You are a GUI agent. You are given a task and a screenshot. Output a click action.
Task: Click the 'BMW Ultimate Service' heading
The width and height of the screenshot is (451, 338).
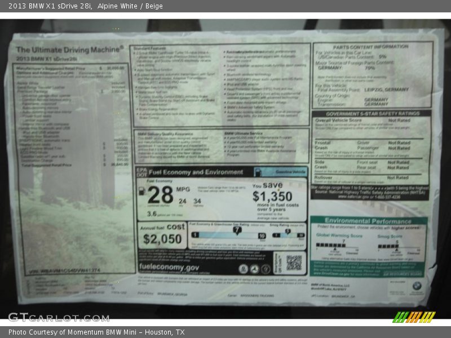click(x=244, y=134)
